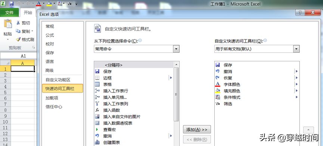Click font color icon in title bar toolbar

38,3
